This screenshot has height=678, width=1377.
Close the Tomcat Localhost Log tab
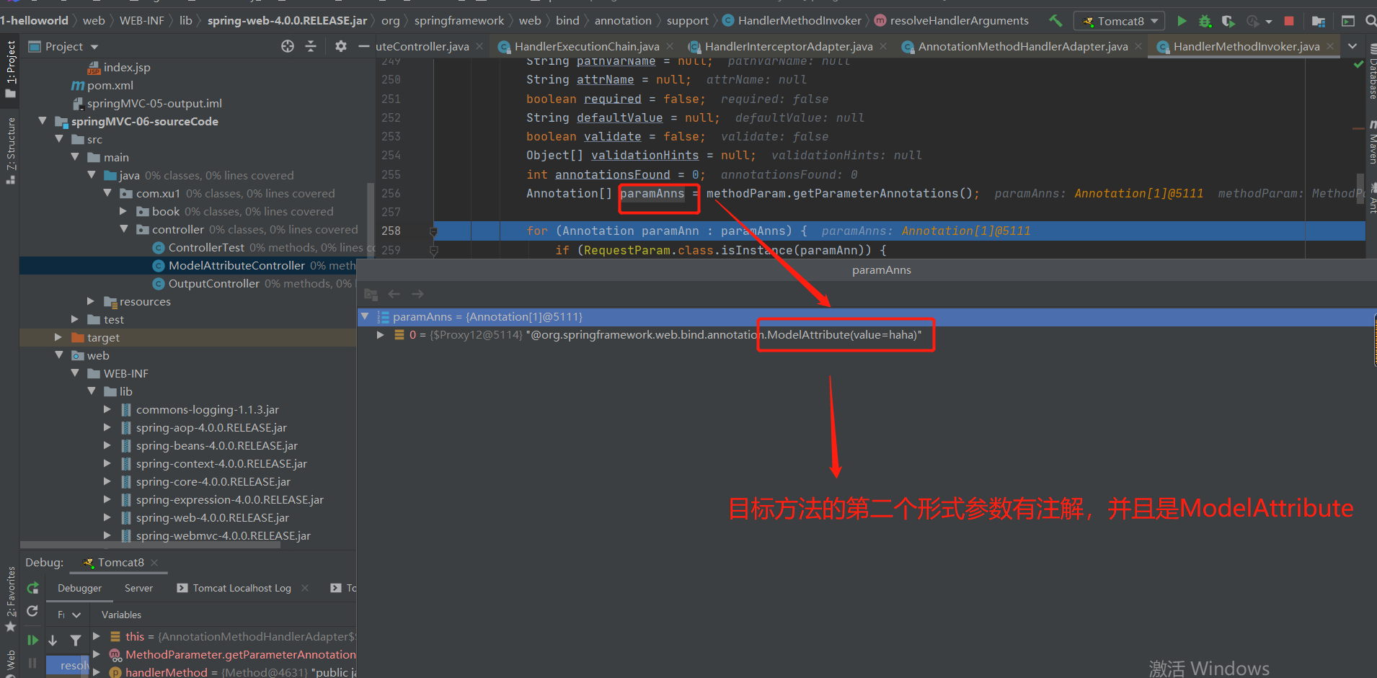(x=305, y=588)
